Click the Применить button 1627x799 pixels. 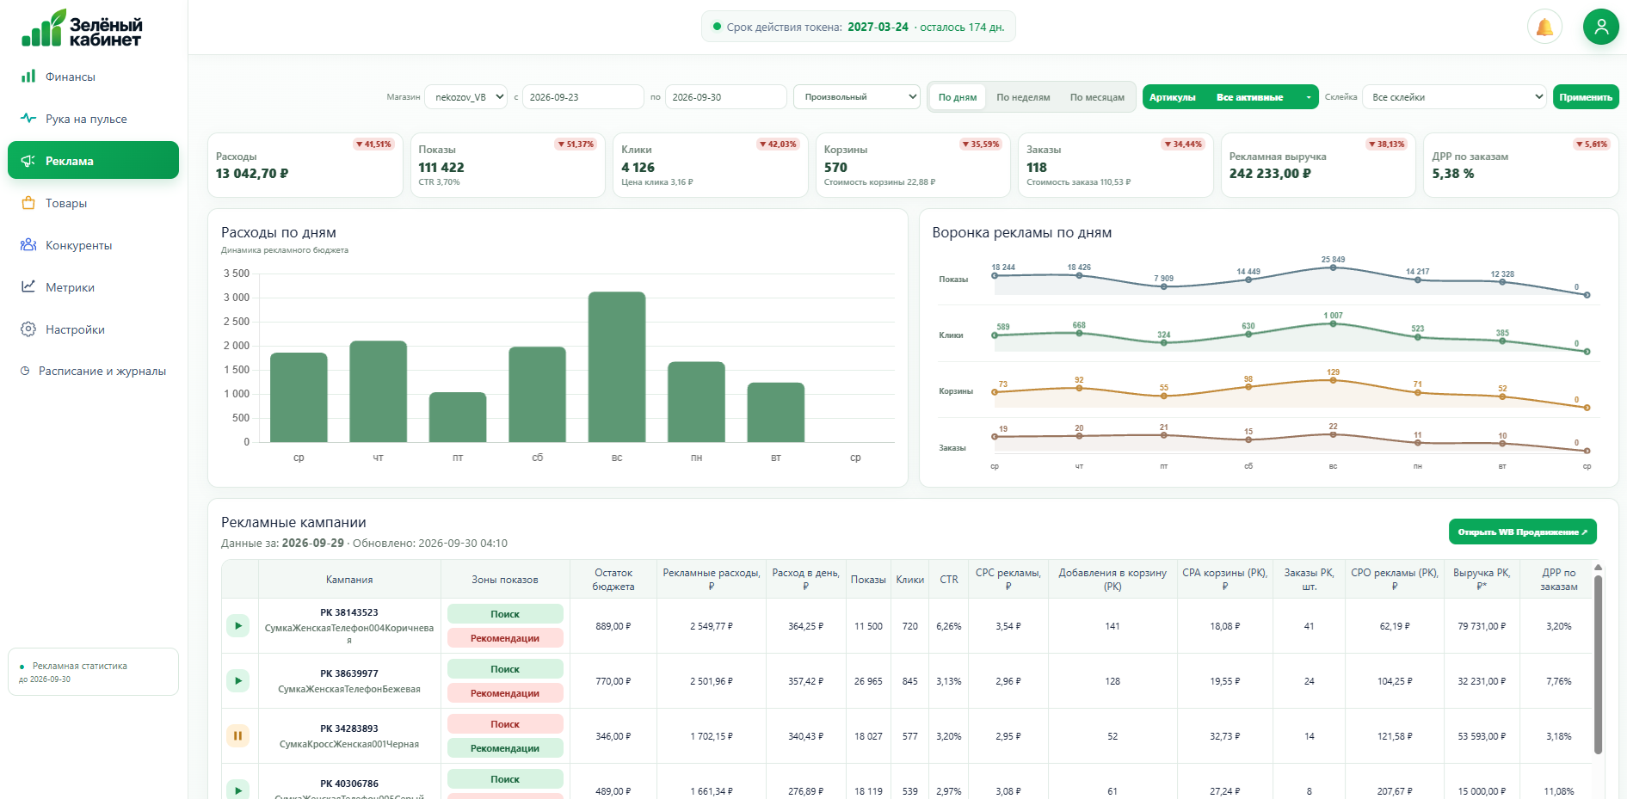1586,97
